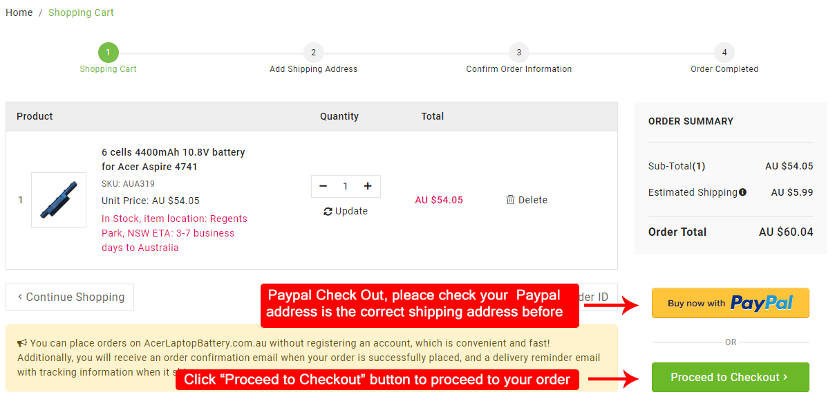Increase quantity with the plus button

[x=368, y=186]
